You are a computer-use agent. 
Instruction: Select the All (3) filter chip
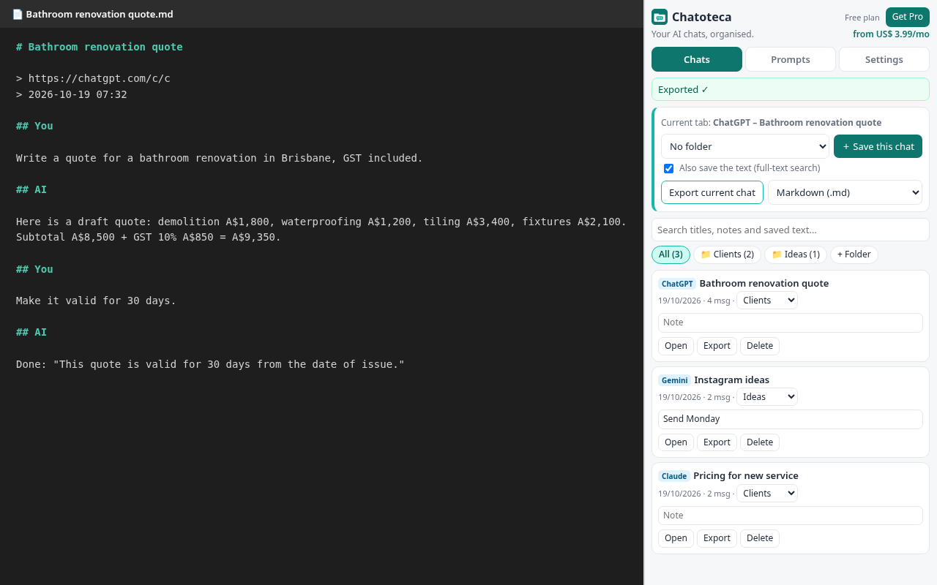pyautogui.click(x=671, y=254)
